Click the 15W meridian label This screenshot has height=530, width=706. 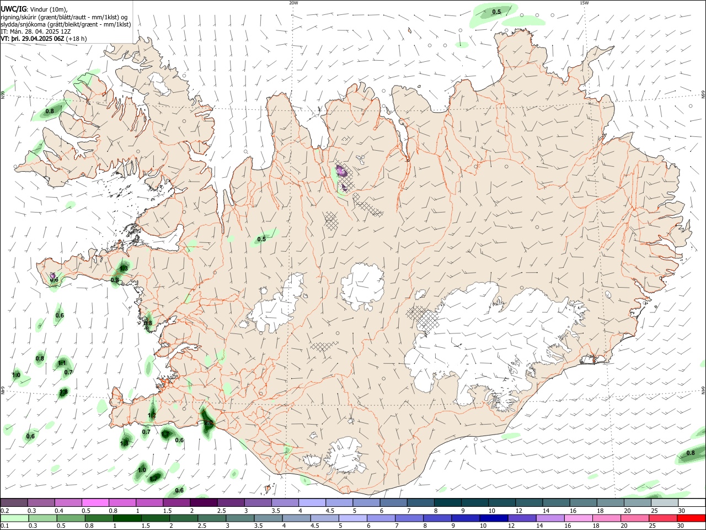coord(584,3)
